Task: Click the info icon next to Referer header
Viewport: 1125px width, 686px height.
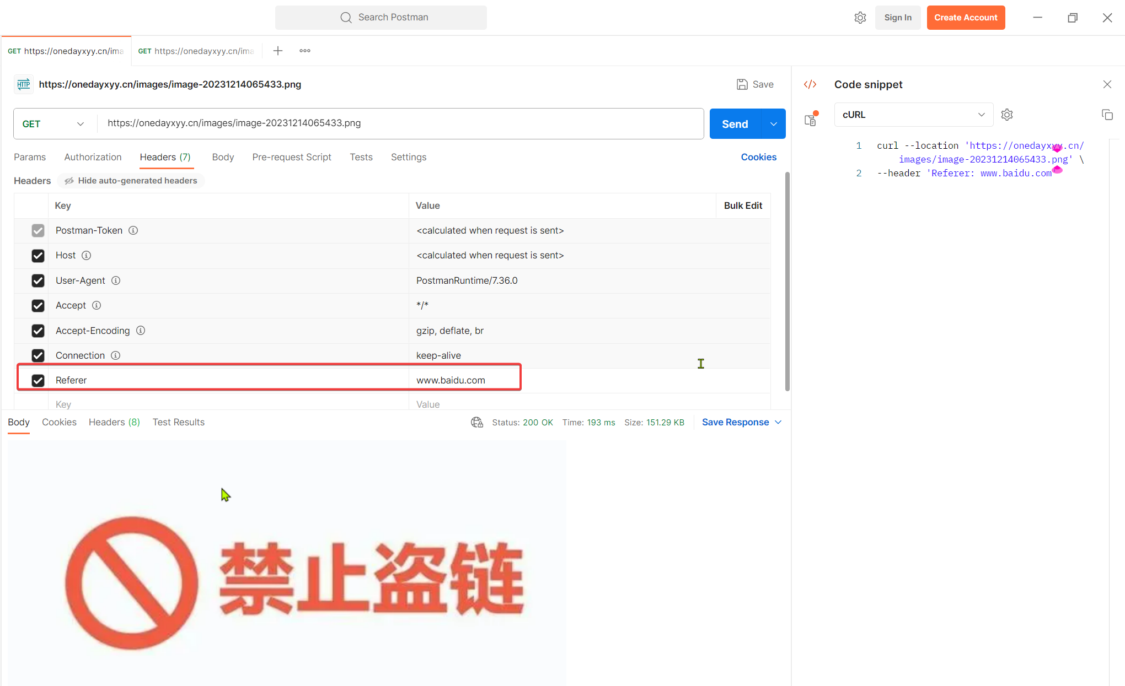Action: (x=98, y=380)
